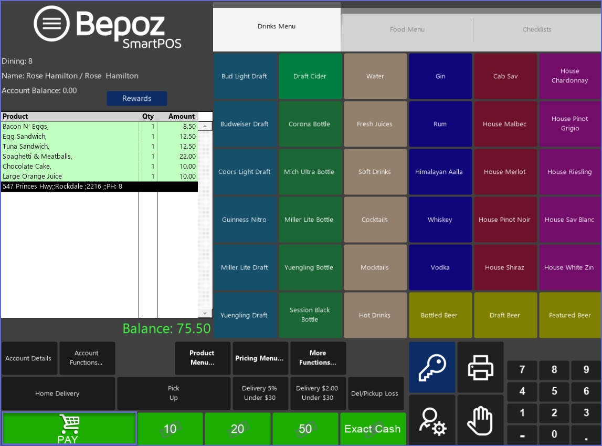The height and width of the screenshot is (446, 602).
Task: Open Bottled Beer category
Action: [x=440, y=315]
